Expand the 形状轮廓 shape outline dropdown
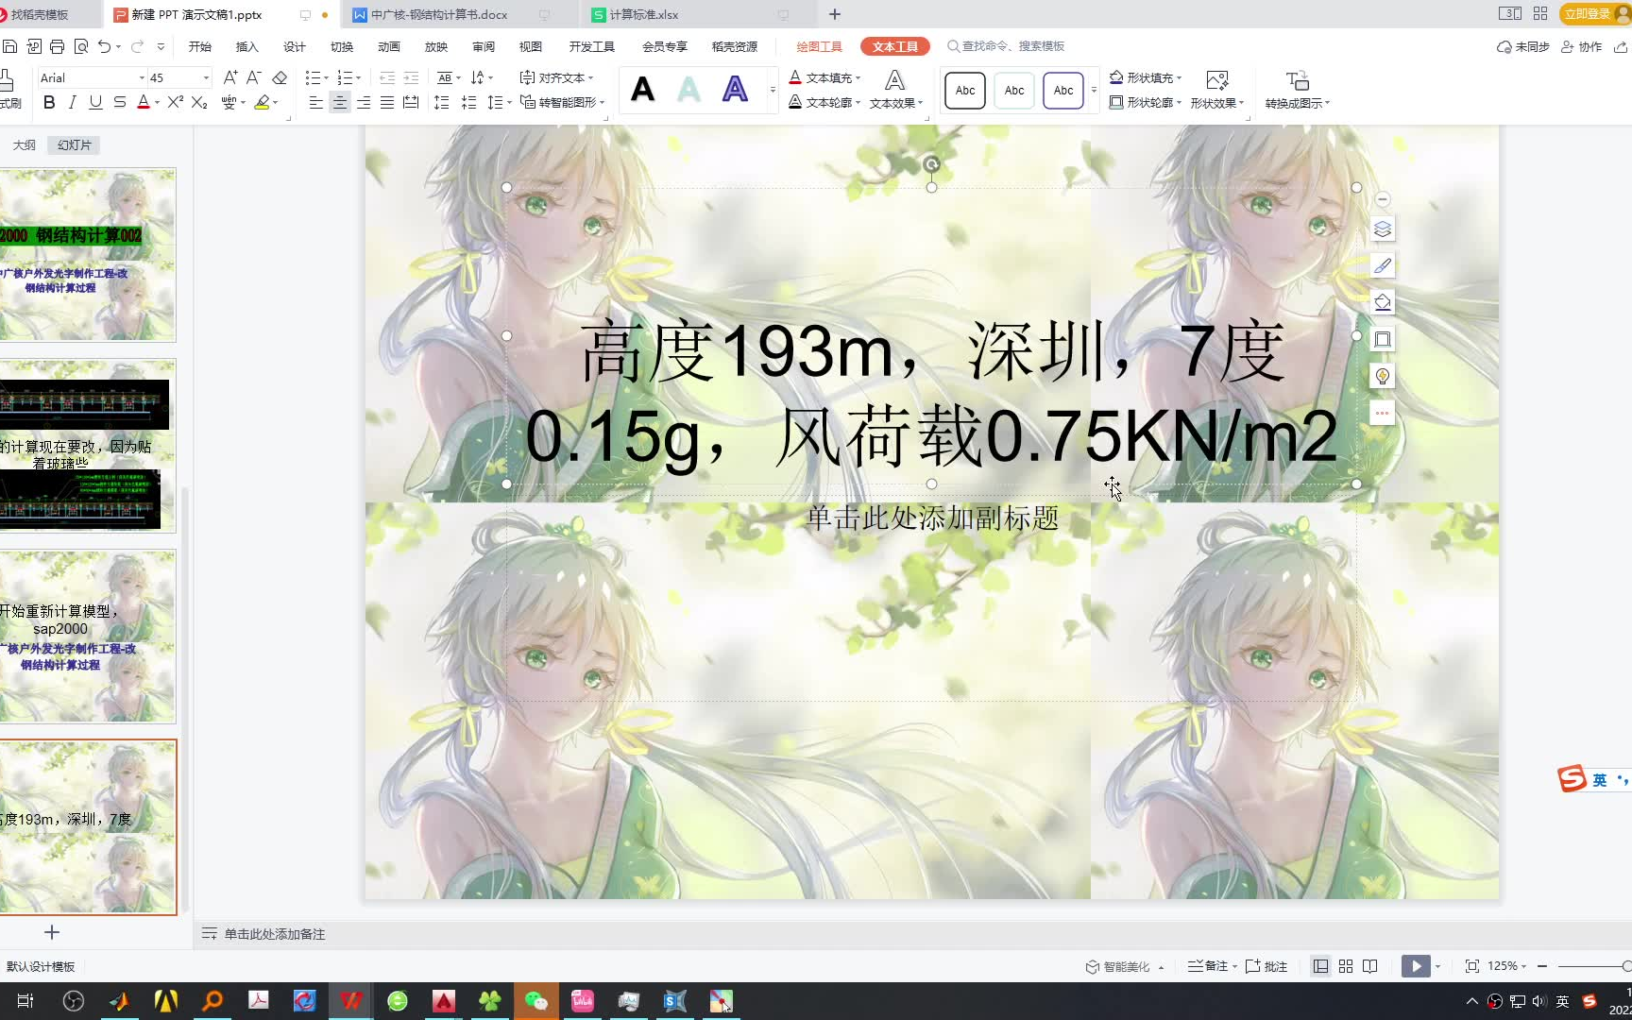 tap(1179, 102)
